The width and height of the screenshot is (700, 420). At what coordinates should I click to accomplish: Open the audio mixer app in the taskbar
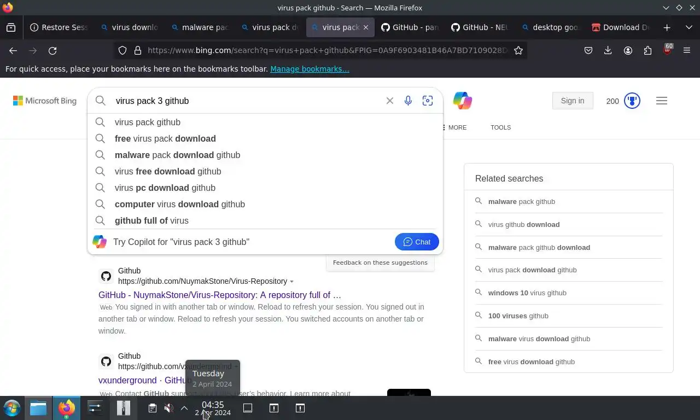click(95, 408)
